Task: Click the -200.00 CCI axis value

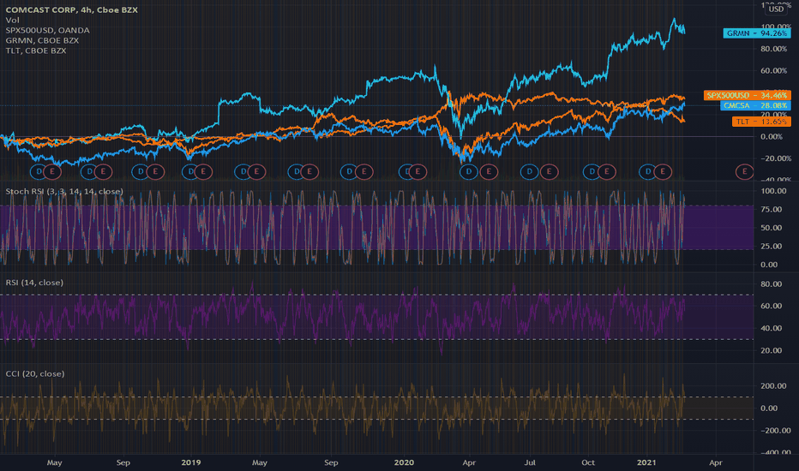Action: pyautogui.click(x=775, y=430)
